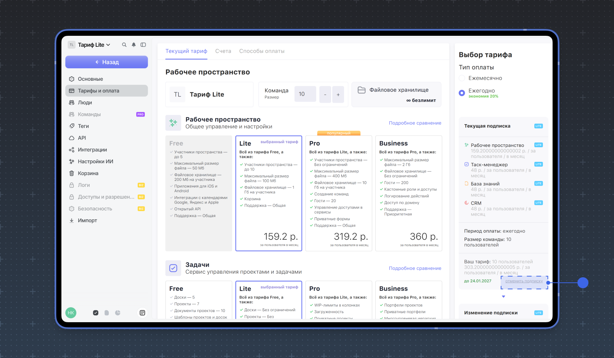
Task: Open Команды section with PRO badge
Action: [x=107, y=114]
